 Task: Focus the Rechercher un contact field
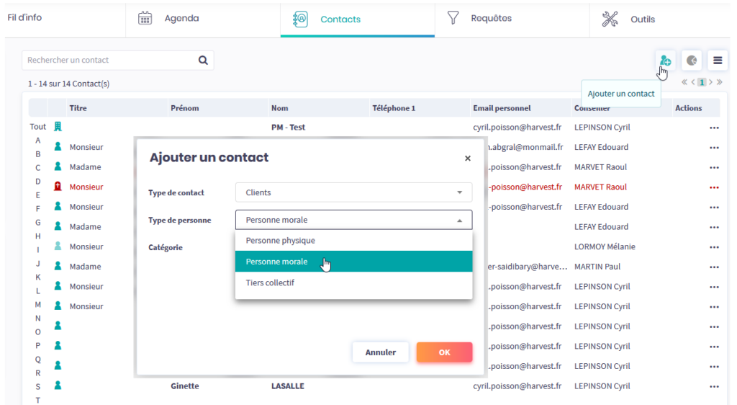[x=108, y=61]
